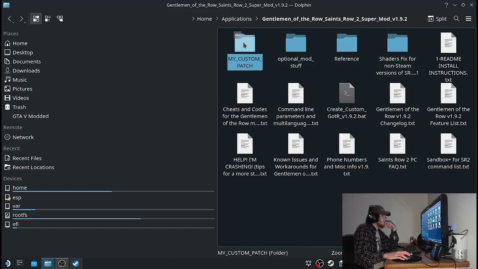The width and height of the screenshot is (478, 269).
Task: Select the v1.9.2 Feature List.txt file icon
Action: tap(448, 93)
